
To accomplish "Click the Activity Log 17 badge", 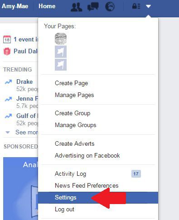I will [136, 174].
